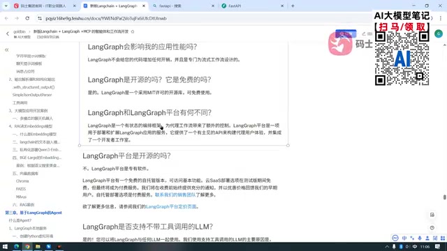Click the green user avatar
The width and height of the screenshot is (447, 251).
[439, 33]
